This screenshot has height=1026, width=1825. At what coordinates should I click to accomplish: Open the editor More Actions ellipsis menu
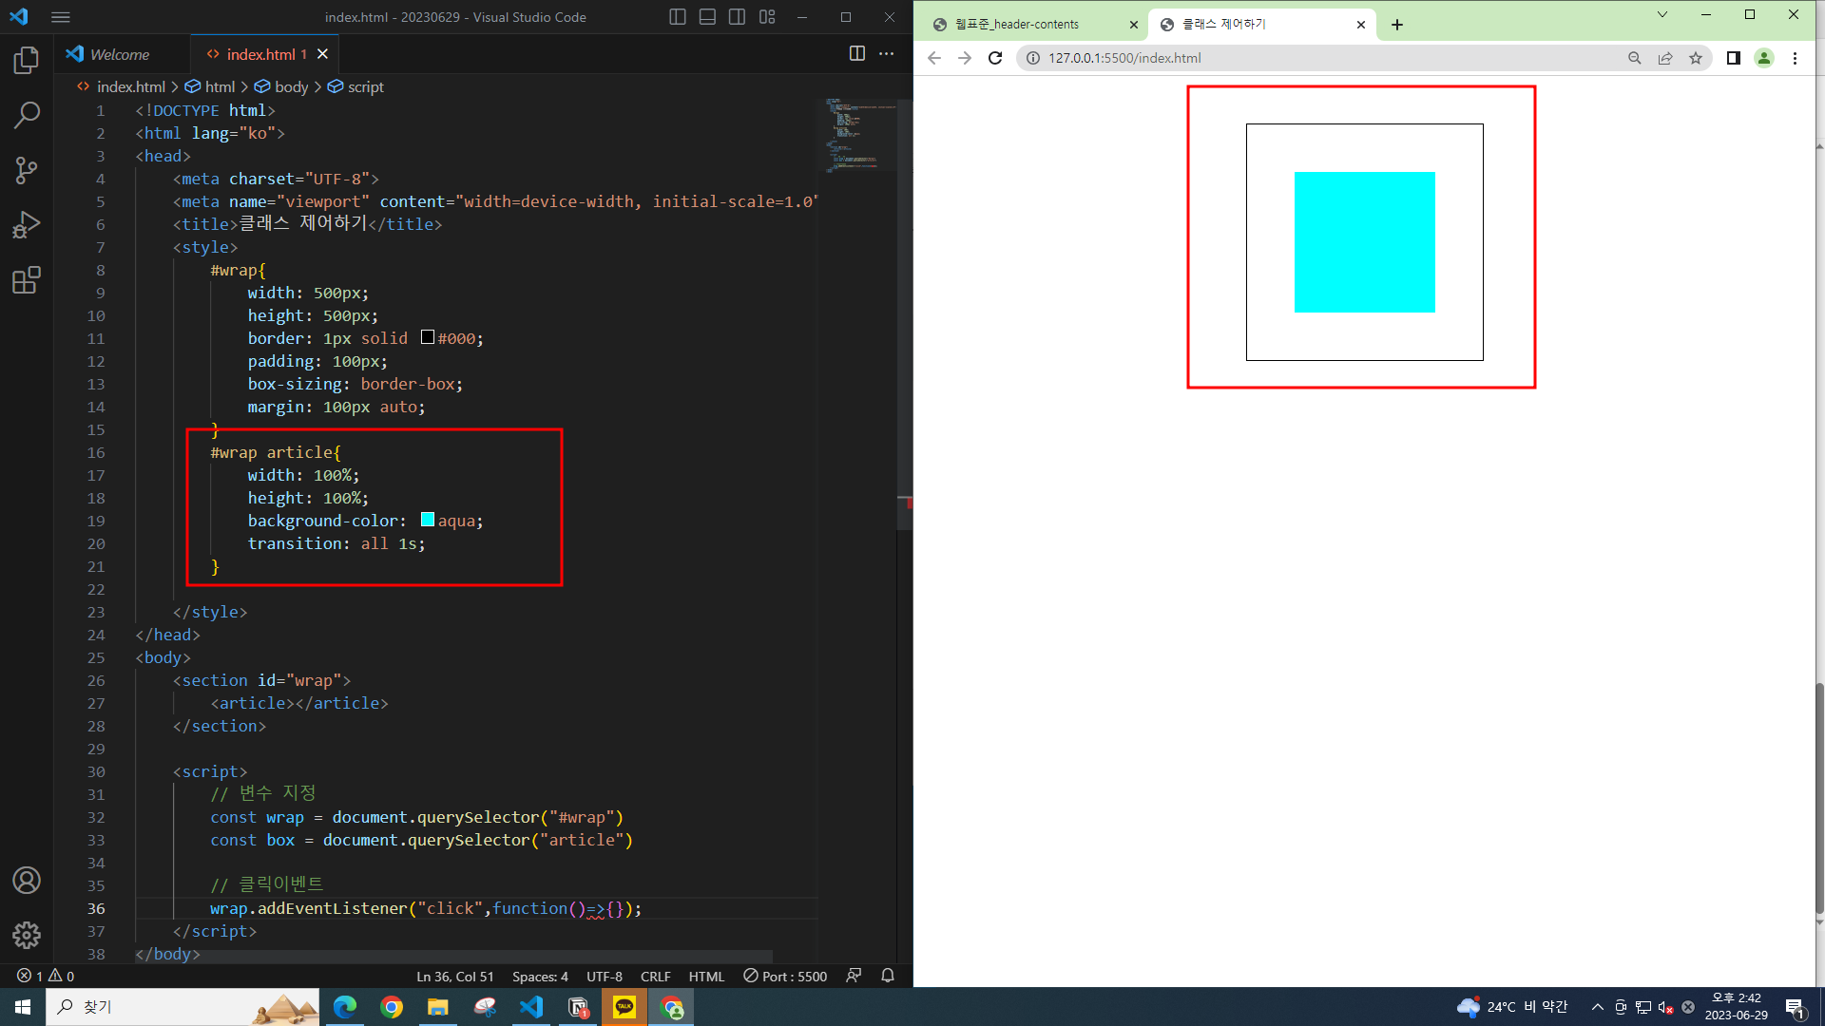pyautogui.click(x=886, y=54)
